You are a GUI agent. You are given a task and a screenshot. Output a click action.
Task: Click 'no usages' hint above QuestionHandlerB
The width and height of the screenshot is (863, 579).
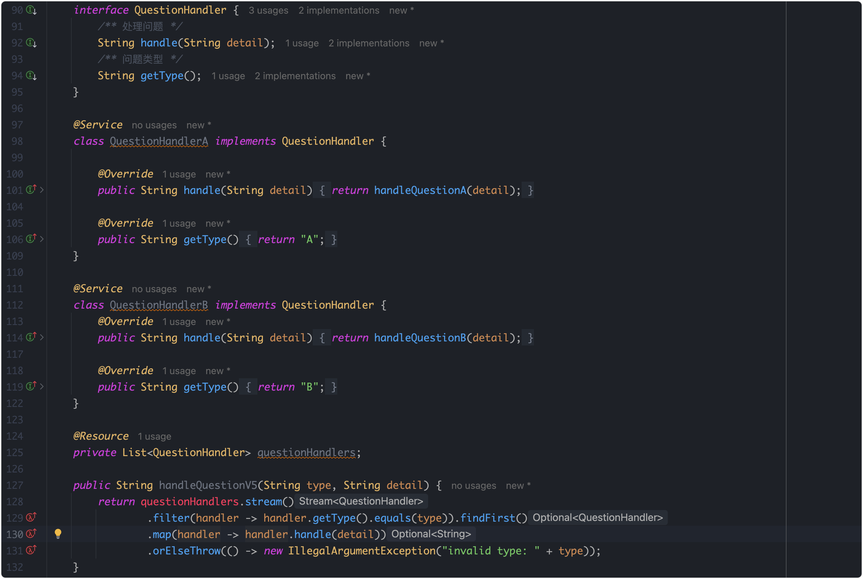[x=154, y=289]
